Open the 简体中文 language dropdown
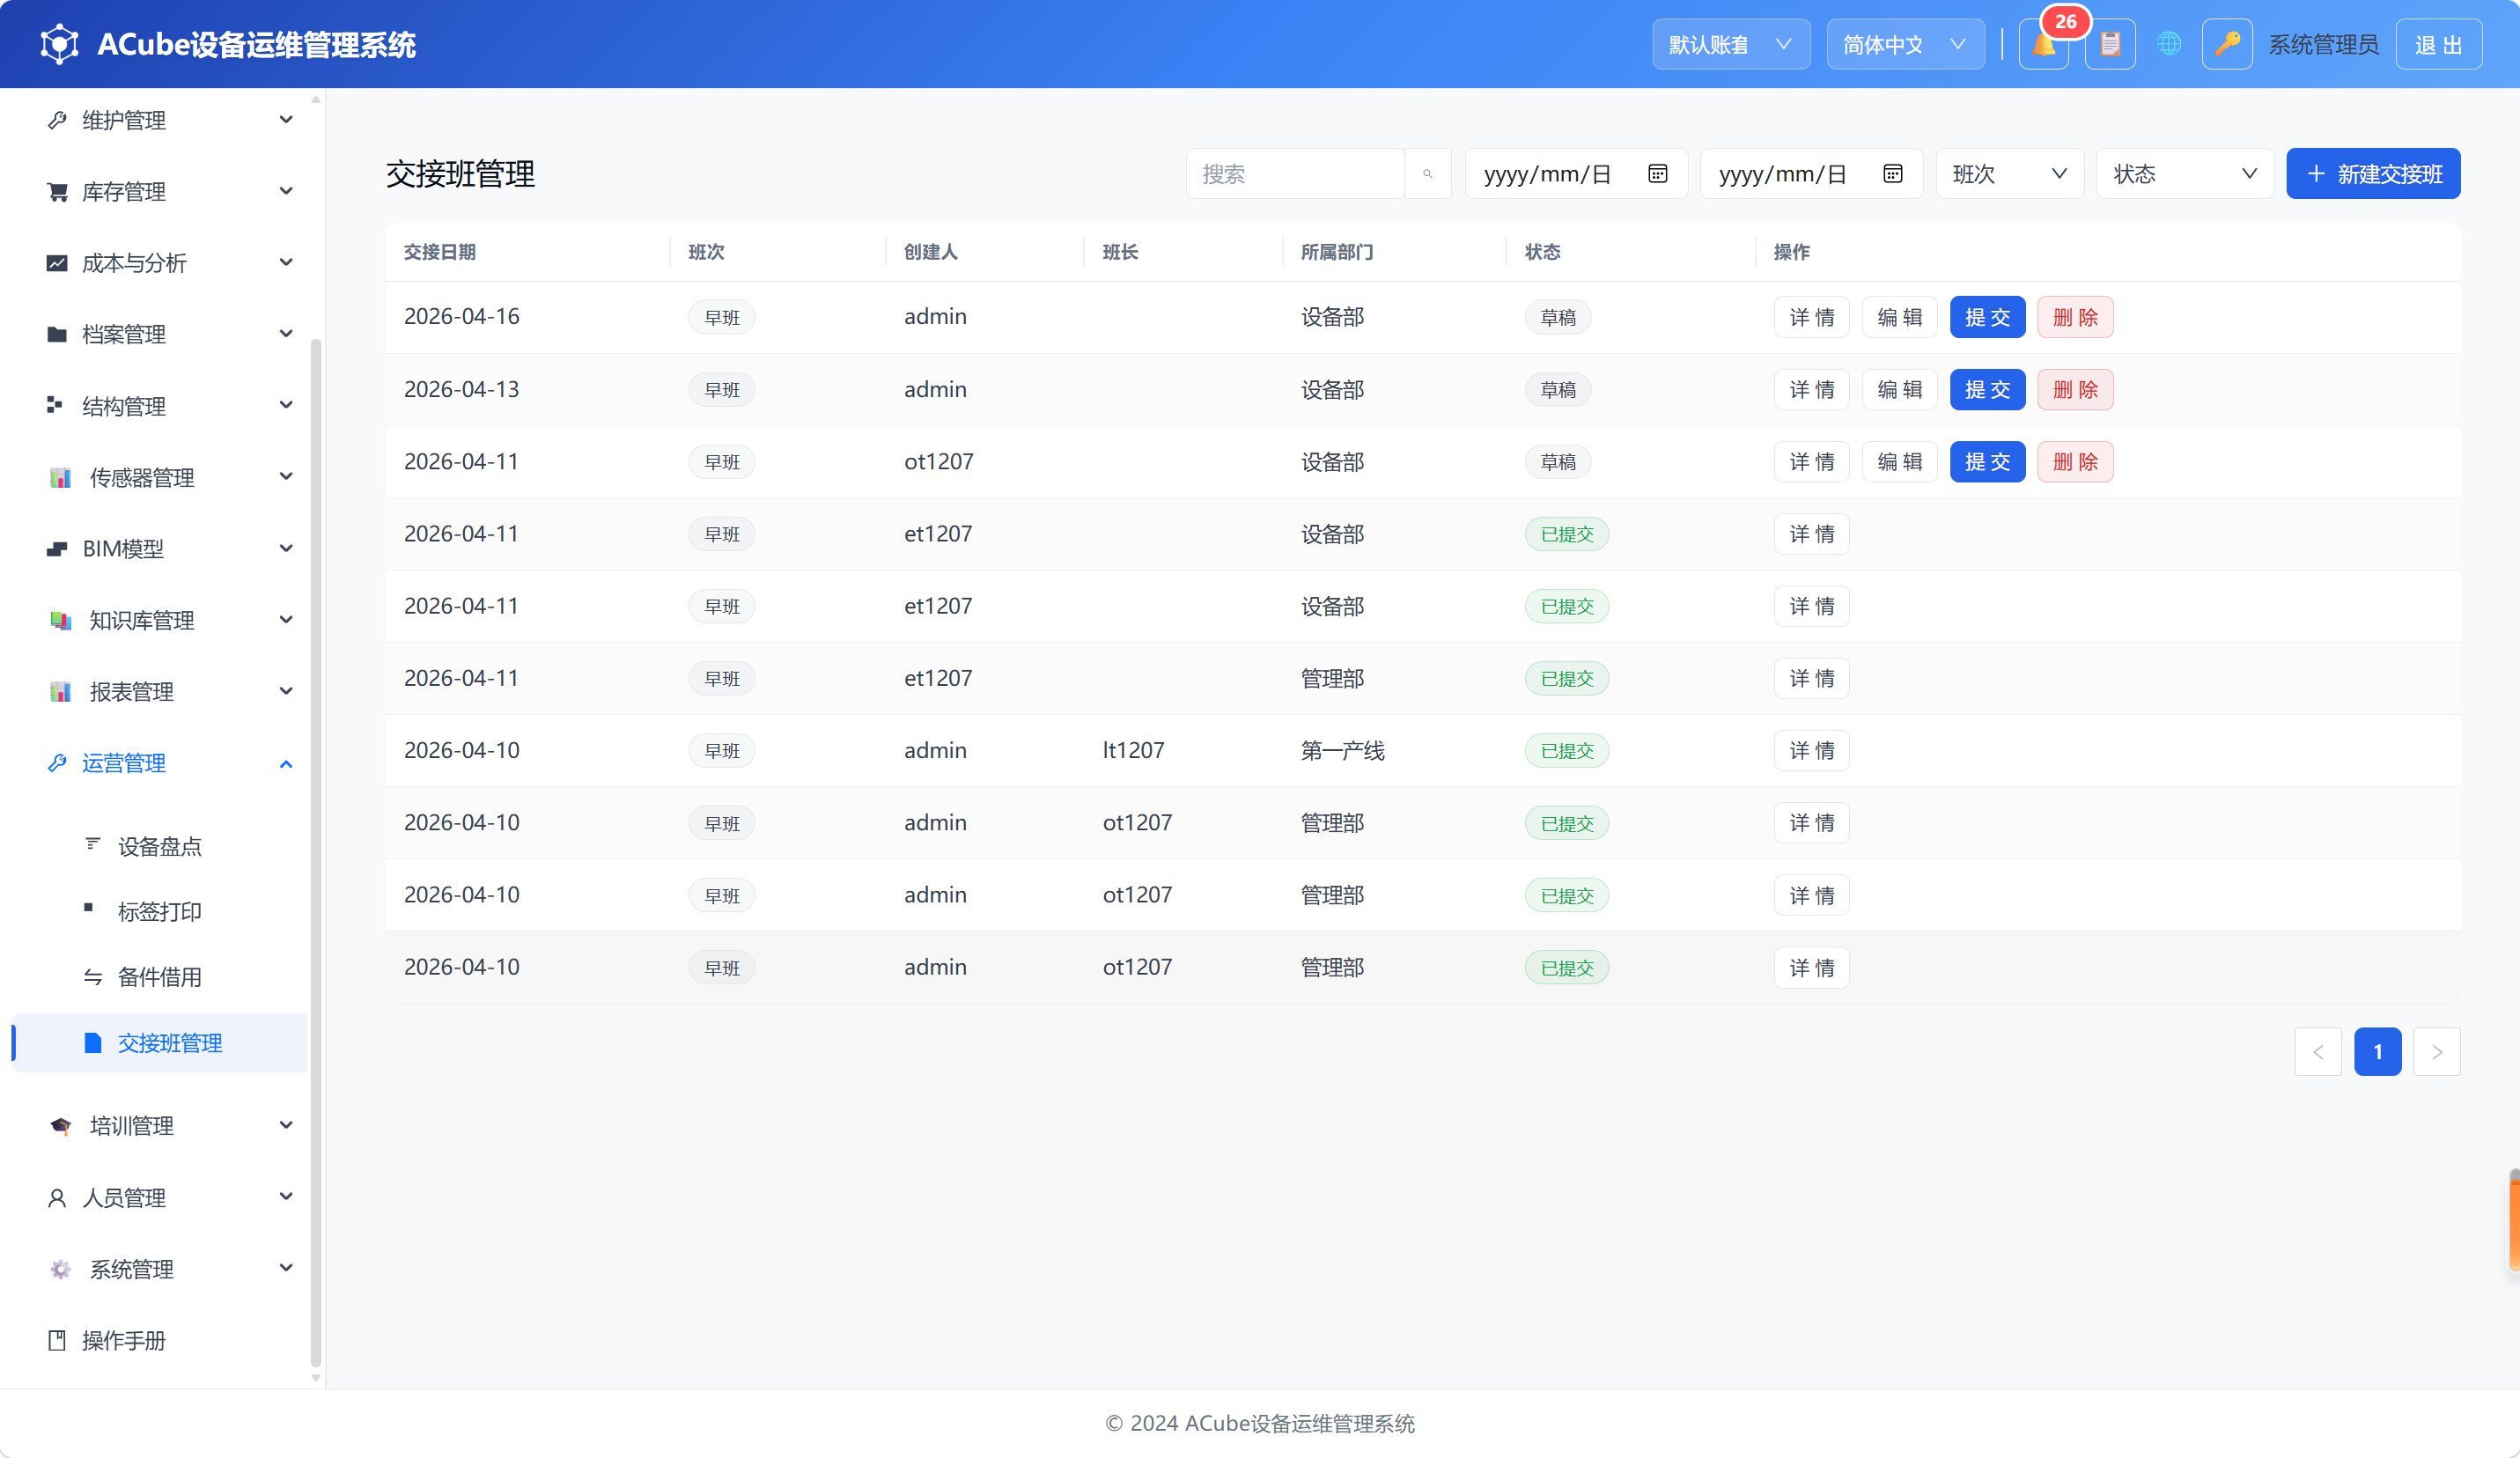Viewport: 2520px width, 1458px height. [1905, 45]
